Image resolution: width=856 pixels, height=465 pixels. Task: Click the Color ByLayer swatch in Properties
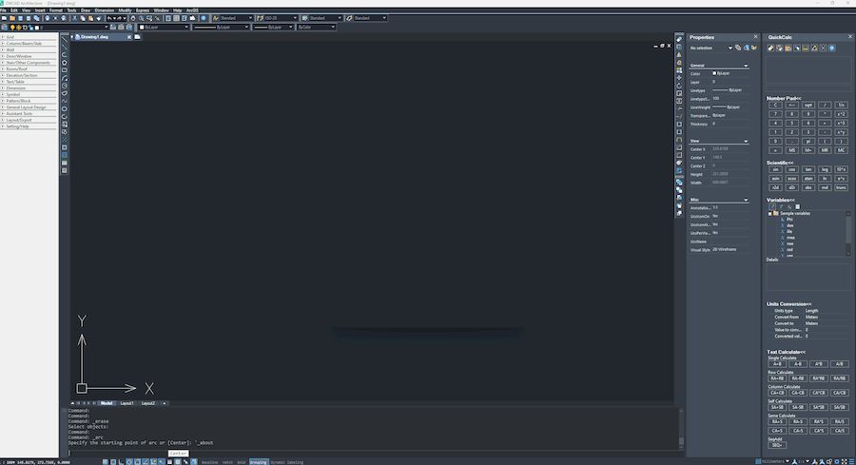[714, 73]
